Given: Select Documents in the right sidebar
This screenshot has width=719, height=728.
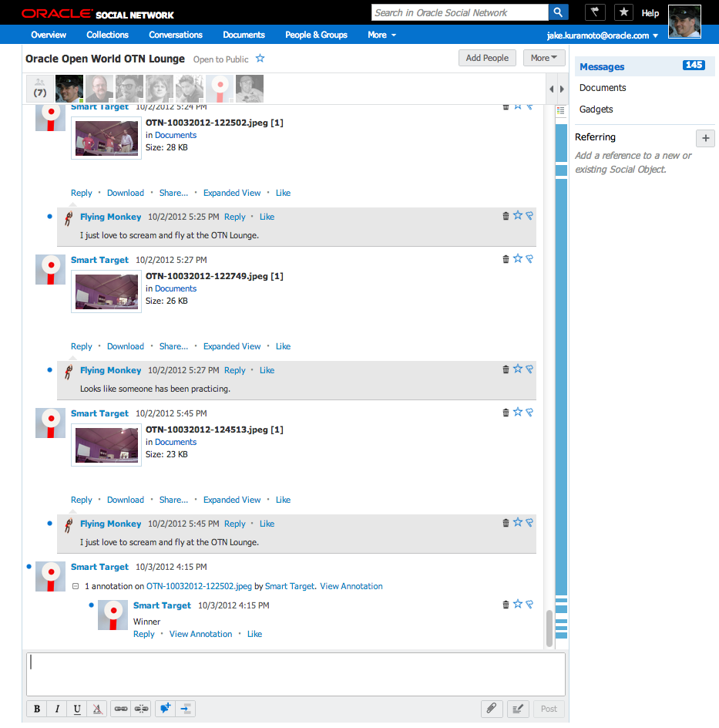Looking at the screenshot, I should 603,88.
